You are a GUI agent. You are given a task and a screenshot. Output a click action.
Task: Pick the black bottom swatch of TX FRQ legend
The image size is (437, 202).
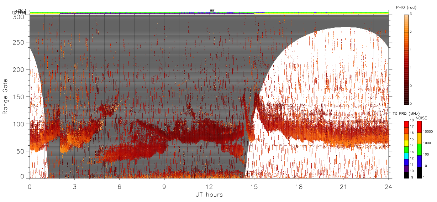406,175
